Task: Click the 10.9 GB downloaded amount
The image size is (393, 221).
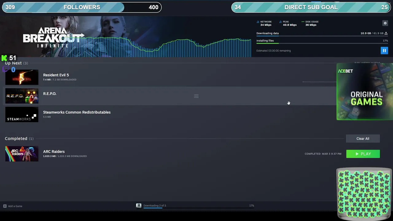Action: point(366,33)
